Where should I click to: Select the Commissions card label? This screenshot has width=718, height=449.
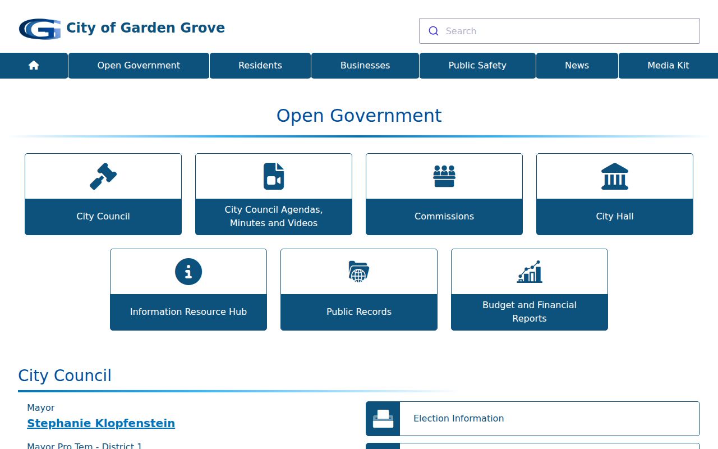click(x=444, y=217)
